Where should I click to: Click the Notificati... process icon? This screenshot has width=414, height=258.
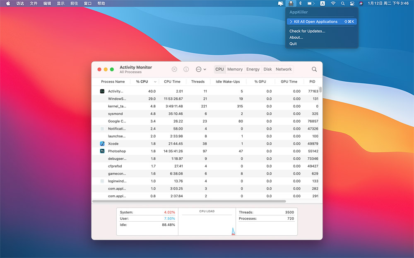click(102, 129)
